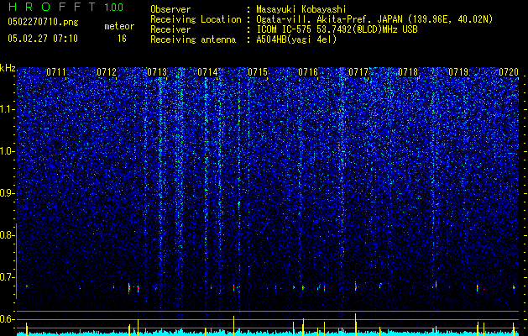The height and width of the screenshot is (336, 528).
Task: Select the meteor count value 16
Action: [122, 39]
